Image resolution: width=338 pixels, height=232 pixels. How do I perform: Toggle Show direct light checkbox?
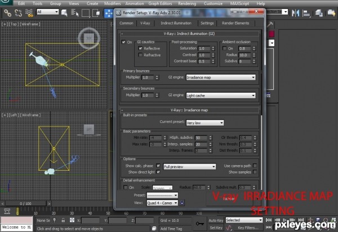click(x=158, y=172)
